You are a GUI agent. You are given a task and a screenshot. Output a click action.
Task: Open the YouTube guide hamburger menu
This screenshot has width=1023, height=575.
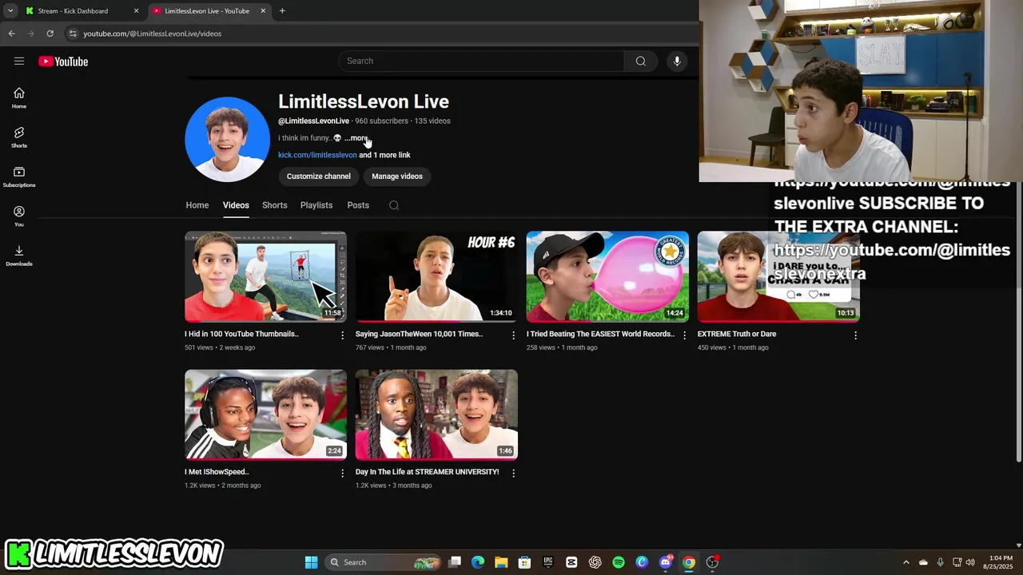[x=19, y=61]
